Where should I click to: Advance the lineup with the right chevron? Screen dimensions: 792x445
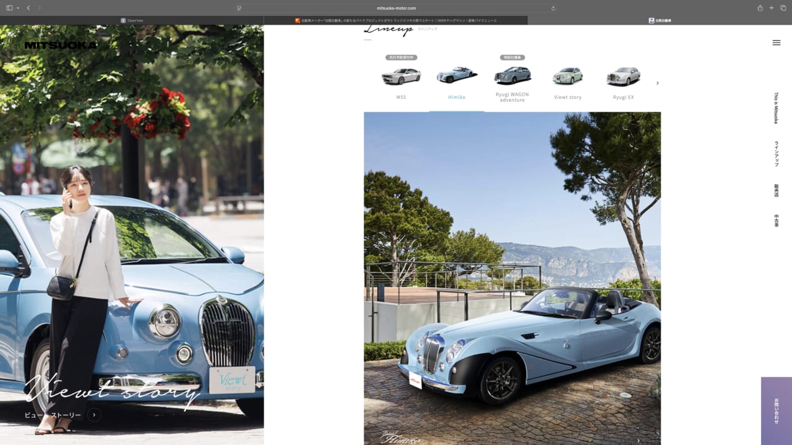(657, 83)
